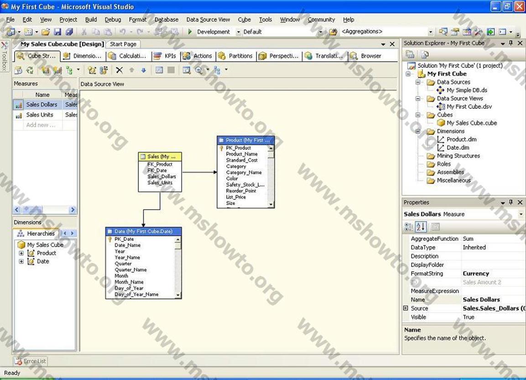Viewport: 526px width, 380px height.
Task: Toggle Alphabetical sort in Properties panel
Action: point(421,227)
